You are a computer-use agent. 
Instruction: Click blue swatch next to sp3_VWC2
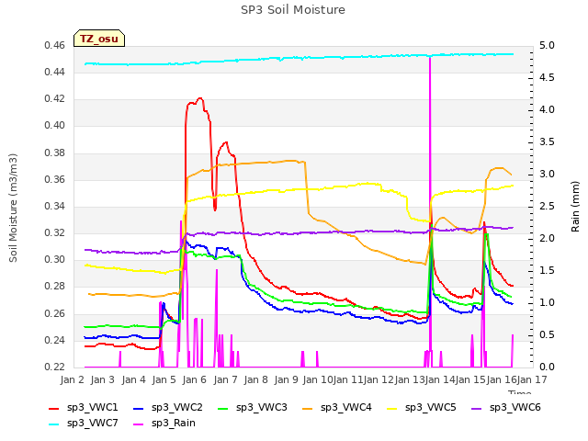click(139, 408)
